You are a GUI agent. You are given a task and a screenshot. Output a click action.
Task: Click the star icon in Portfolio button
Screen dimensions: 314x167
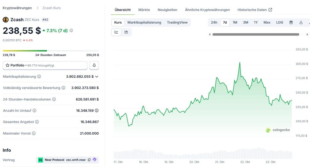pyautogui.click(x=8, y=65)
